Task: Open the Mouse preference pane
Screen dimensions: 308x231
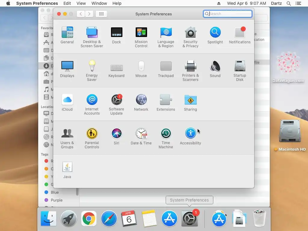Action: pos(141,69)
